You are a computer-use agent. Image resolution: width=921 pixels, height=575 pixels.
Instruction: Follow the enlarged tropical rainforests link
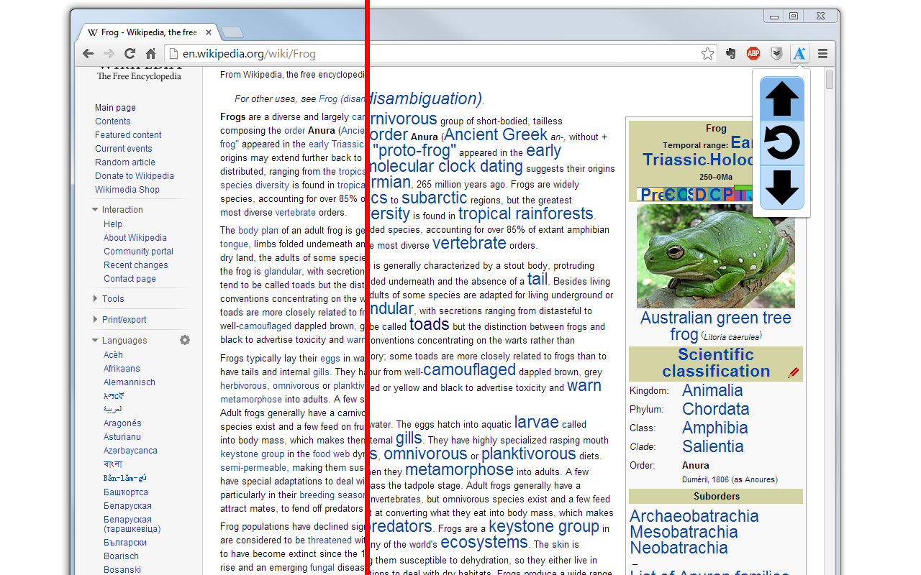(526, 213)
